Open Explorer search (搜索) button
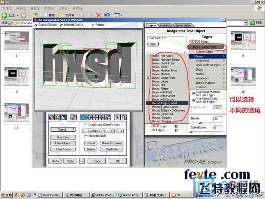This screenshot has height=199, width=265. 49,15
